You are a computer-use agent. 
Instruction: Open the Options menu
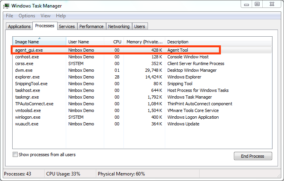27,16
